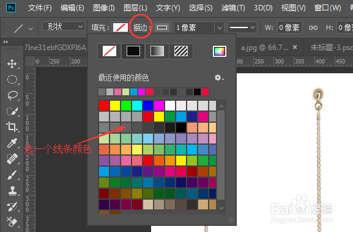Open the 文字(Y) menu
This screenshot has height=232, width=353.
click(168, 8)
